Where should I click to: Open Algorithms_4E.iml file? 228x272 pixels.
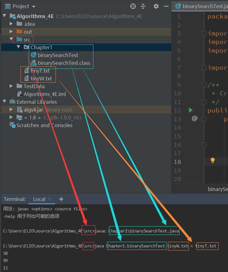tap(45, 94)
